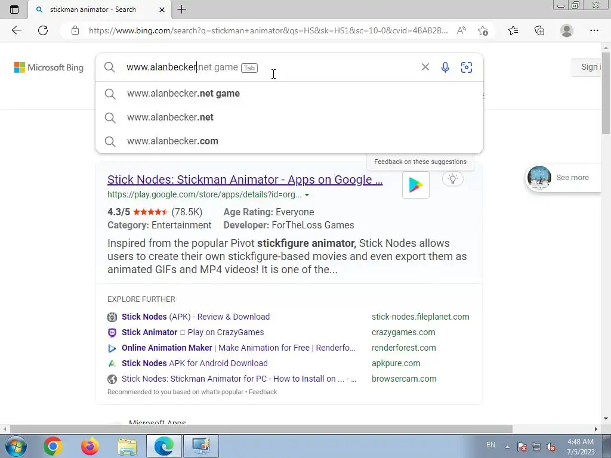View site info via lock icon
This screenshot has width=611, height=458.
click(75, 30)
